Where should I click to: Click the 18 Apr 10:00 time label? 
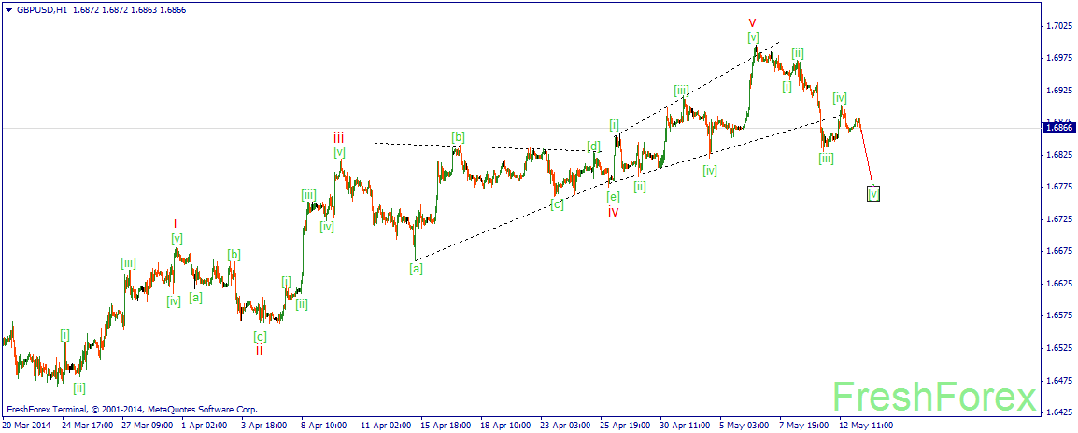pyautogui.click(x=506, y=426)
